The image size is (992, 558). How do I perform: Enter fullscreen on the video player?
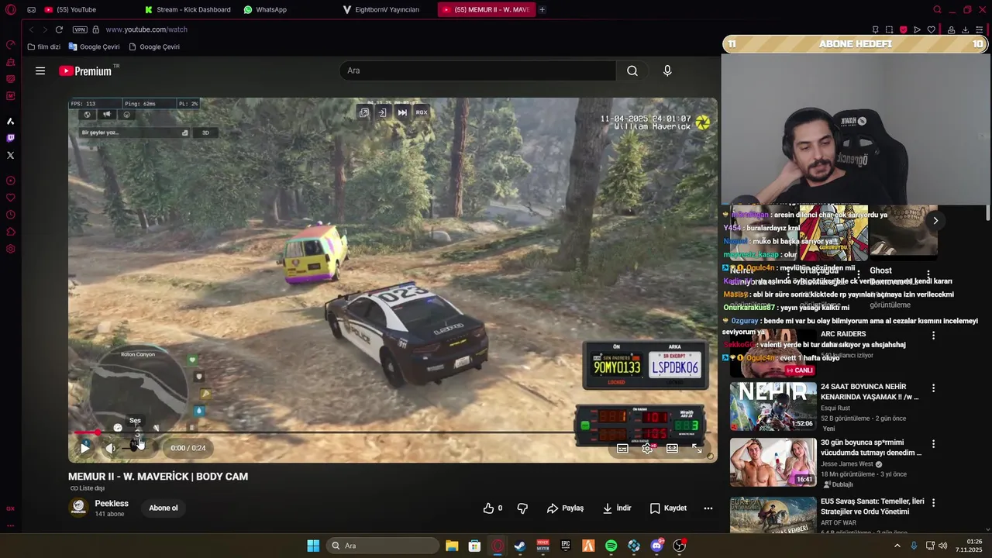697,448
